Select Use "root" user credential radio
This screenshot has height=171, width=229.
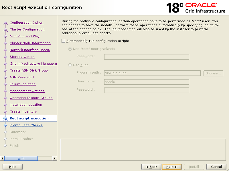pos(70,49)
